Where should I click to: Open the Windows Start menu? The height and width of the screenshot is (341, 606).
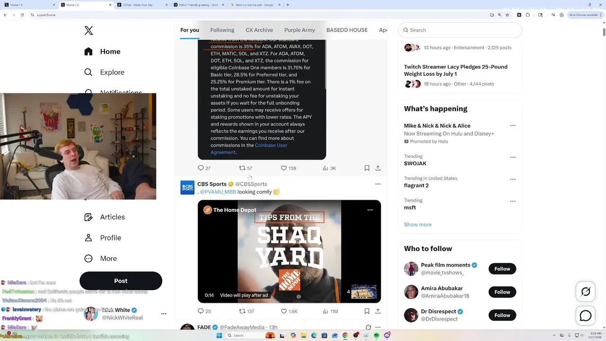click(x=219, y=335)
